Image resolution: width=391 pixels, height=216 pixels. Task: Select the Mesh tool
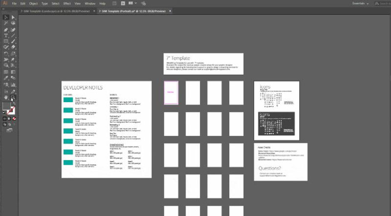[x=6, y=72]
